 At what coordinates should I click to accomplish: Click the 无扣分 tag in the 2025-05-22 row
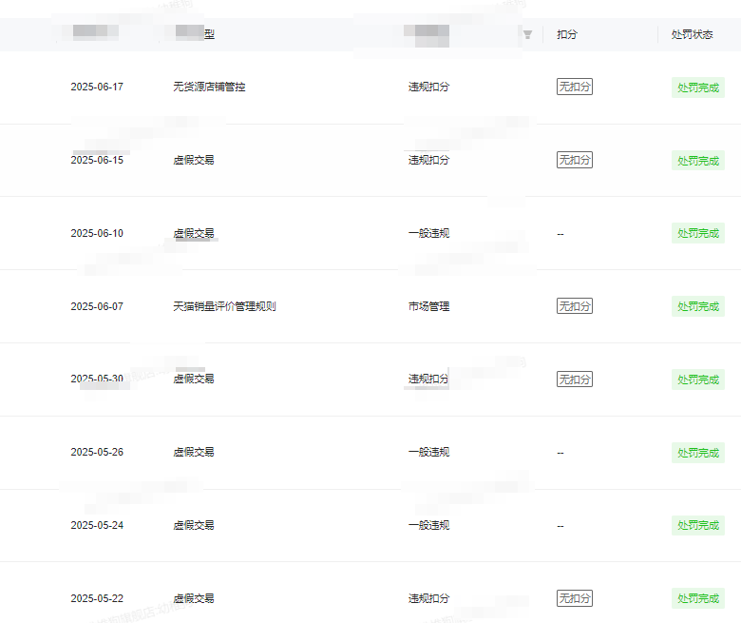click(x=575, y=598)
